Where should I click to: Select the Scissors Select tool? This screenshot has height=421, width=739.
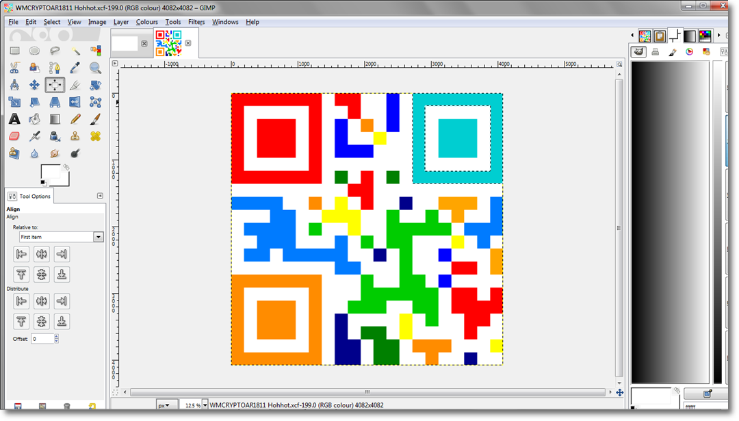[14, 68]
